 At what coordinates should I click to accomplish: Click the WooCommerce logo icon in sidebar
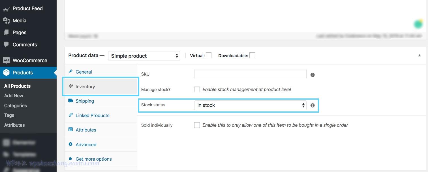pyautogui.click(x=6, y=60)
